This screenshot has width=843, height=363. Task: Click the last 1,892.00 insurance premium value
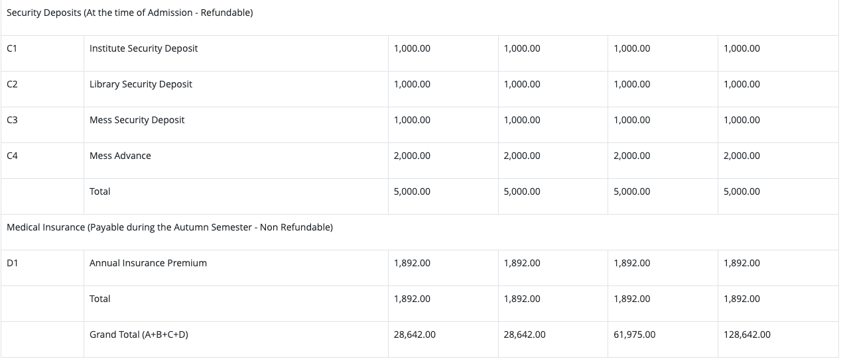click(x=742, y=263)
